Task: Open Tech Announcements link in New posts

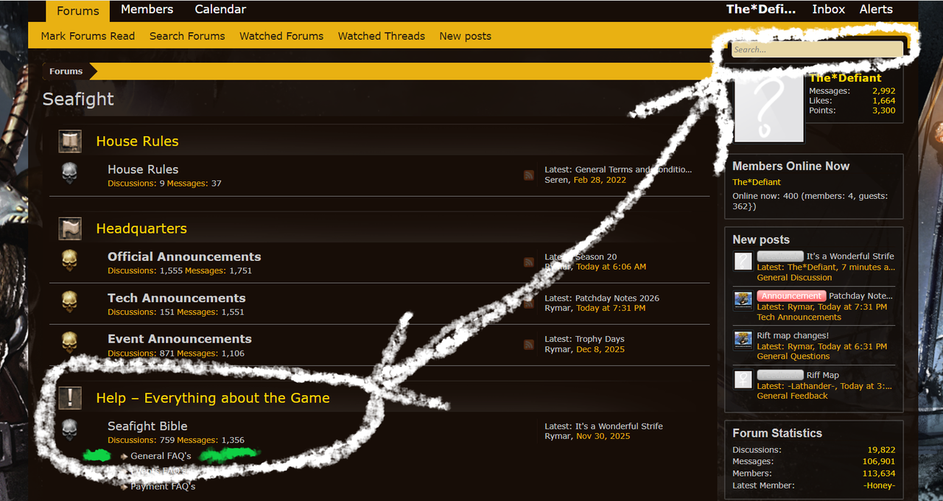Action: pos(799,318)
